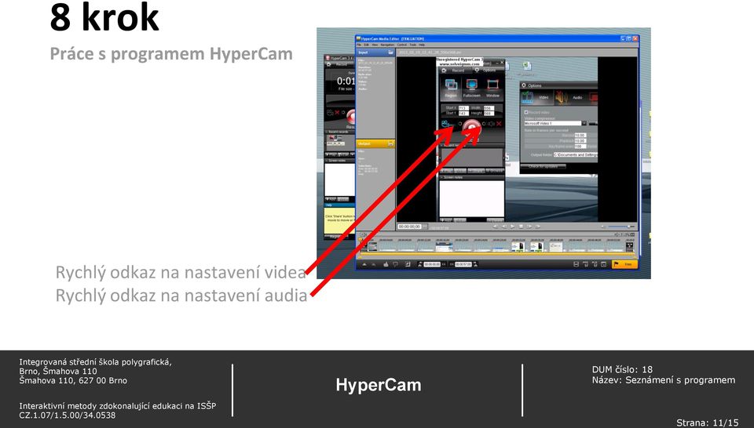
Task: Open the Audio tab in Options window
Action: point(571,97)
